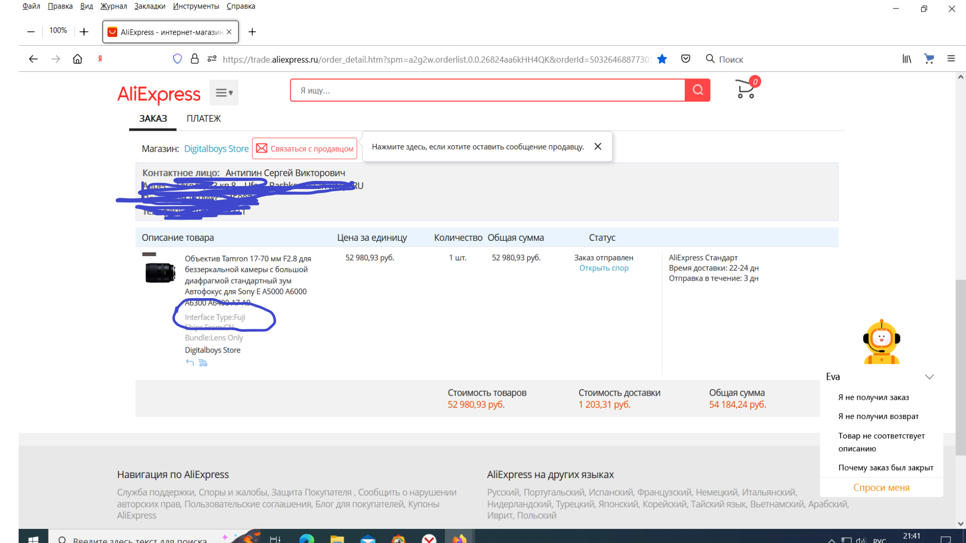The image size is (966, 543).
Task: Open the tracking protection shield icon
Action: tap(177, 59)
